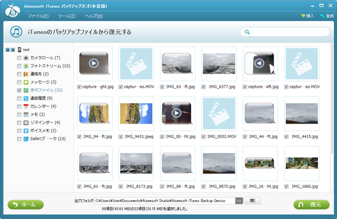Click the IMG_88···ft.jpg file name

point(180,186)
